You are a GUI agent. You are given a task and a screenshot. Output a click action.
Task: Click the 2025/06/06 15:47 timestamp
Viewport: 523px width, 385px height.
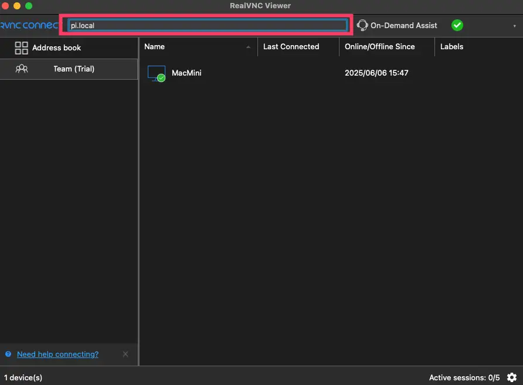tap(376, 73)
